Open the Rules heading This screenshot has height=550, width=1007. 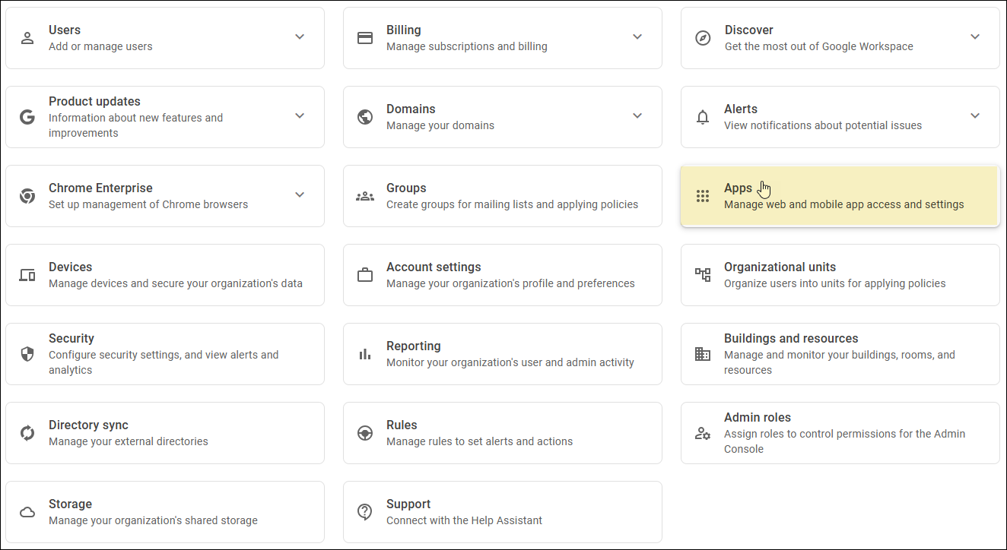[402, 425]
